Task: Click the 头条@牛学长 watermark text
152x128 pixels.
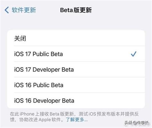Action: (137, 123)
